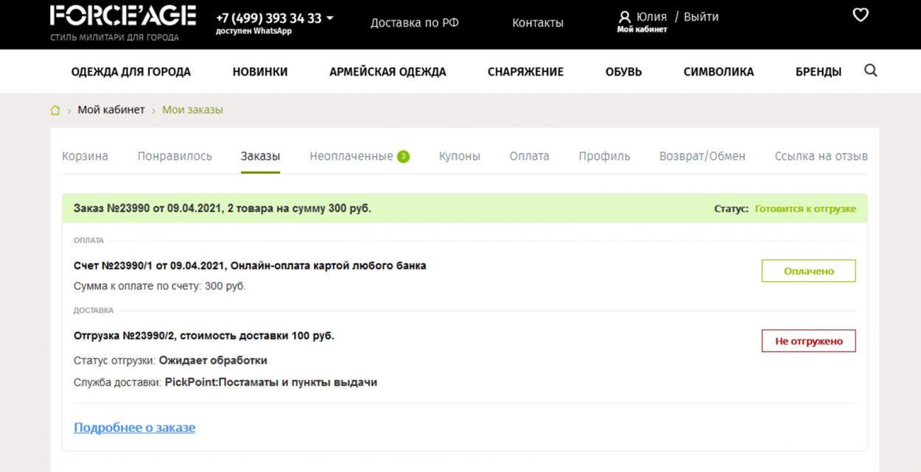Click the Выйти logout link

[x=701, y=17]
